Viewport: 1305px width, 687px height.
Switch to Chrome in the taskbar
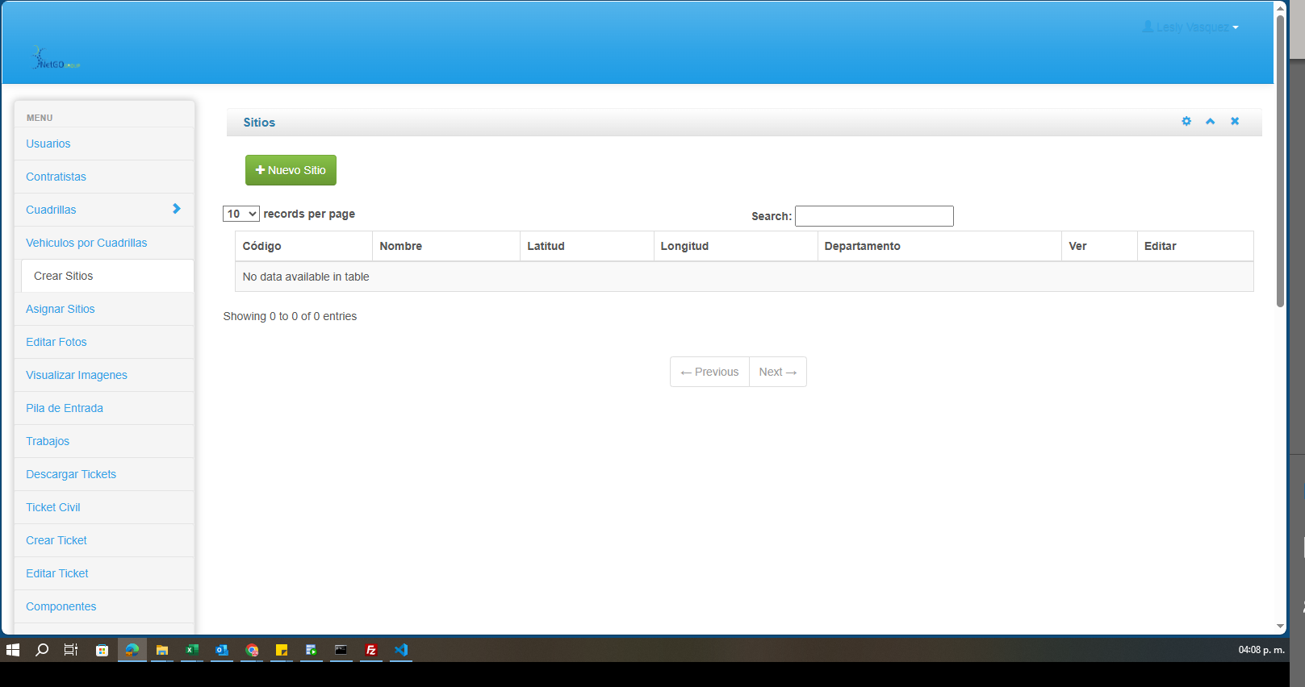(x=252, y=650)
